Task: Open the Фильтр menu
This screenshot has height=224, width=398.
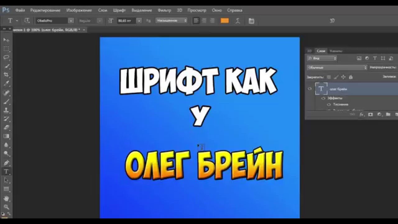Action: [x=164, y=10]
